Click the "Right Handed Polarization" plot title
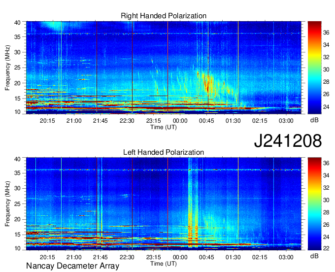Screen dimensions: 335x272 click(164, 16)
